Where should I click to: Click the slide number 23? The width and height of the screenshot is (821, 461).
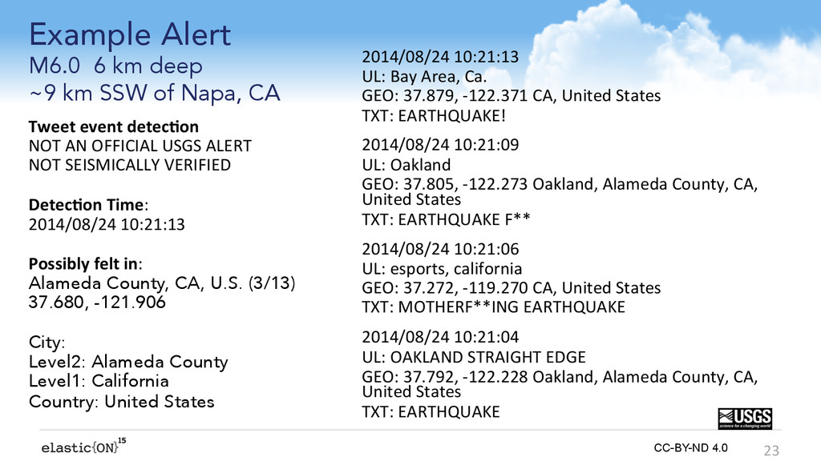click(771, 450)
